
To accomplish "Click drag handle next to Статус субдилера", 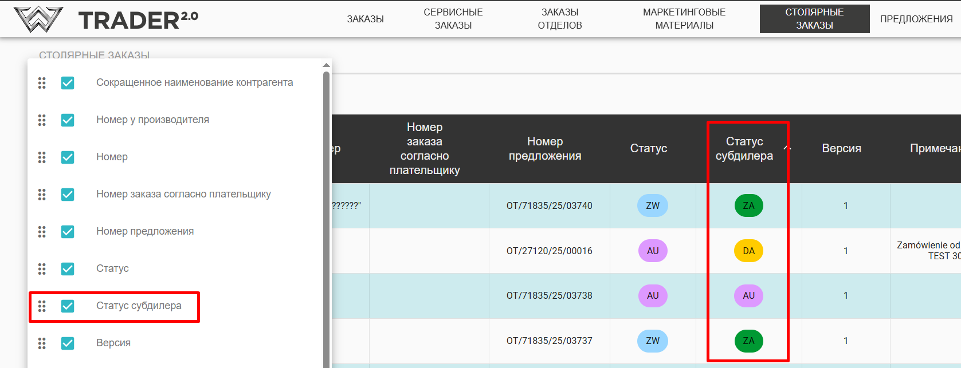I will click(x=42, y=306).
